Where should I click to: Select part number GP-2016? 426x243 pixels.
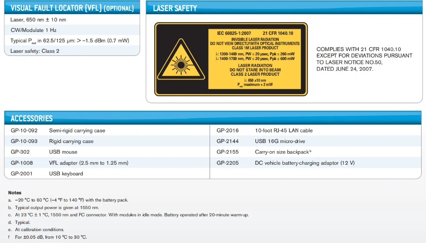coord(227,130)
